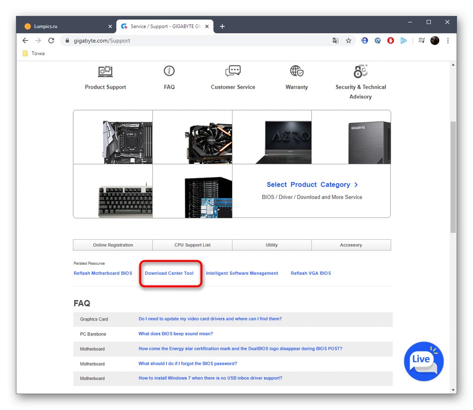Screen dimensions: 473x410
Task: Click the Select Product Category link
Action: (312, 185)
